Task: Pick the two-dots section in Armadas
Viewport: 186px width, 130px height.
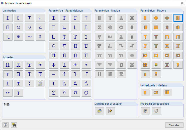Action: (x=8, y=93)
